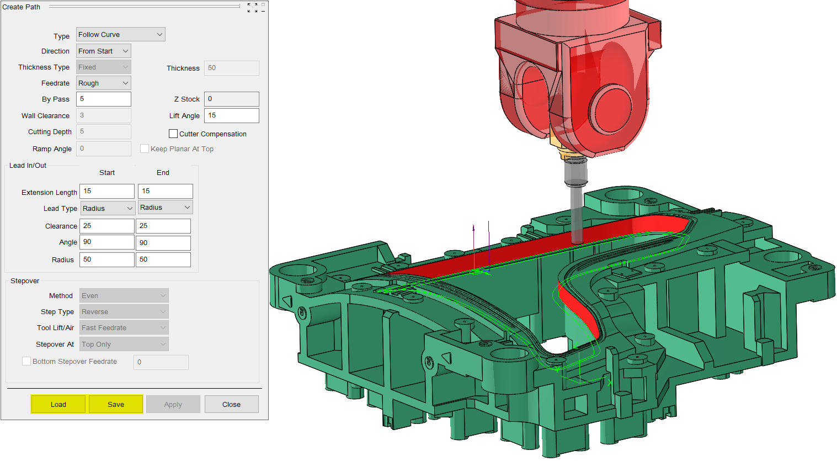This screenshot has height=461, width=837.
Task: Open the End Lead Type dropdown
Action: tap(165, 208)
